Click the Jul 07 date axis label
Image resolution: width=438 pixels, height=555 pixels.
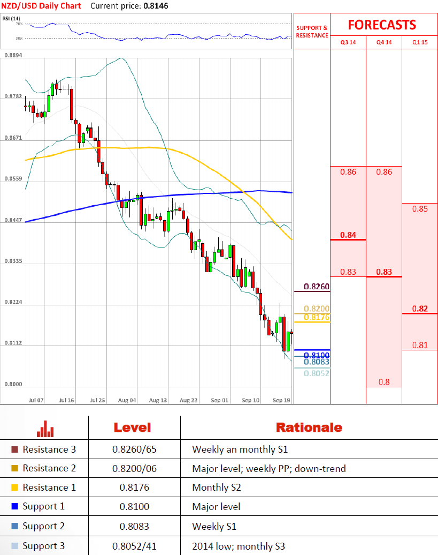36,400
